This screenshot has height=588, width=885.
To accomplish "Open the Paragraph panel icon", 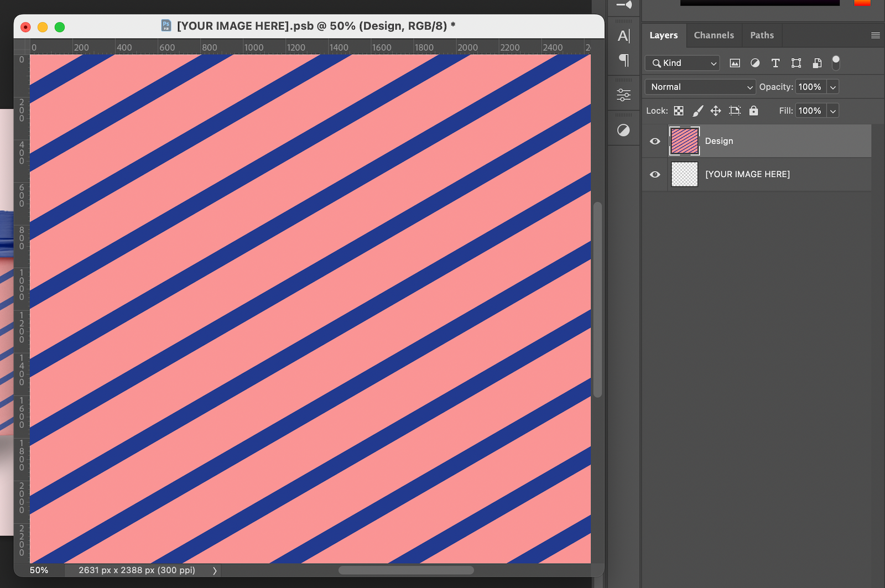I will 624,60.
